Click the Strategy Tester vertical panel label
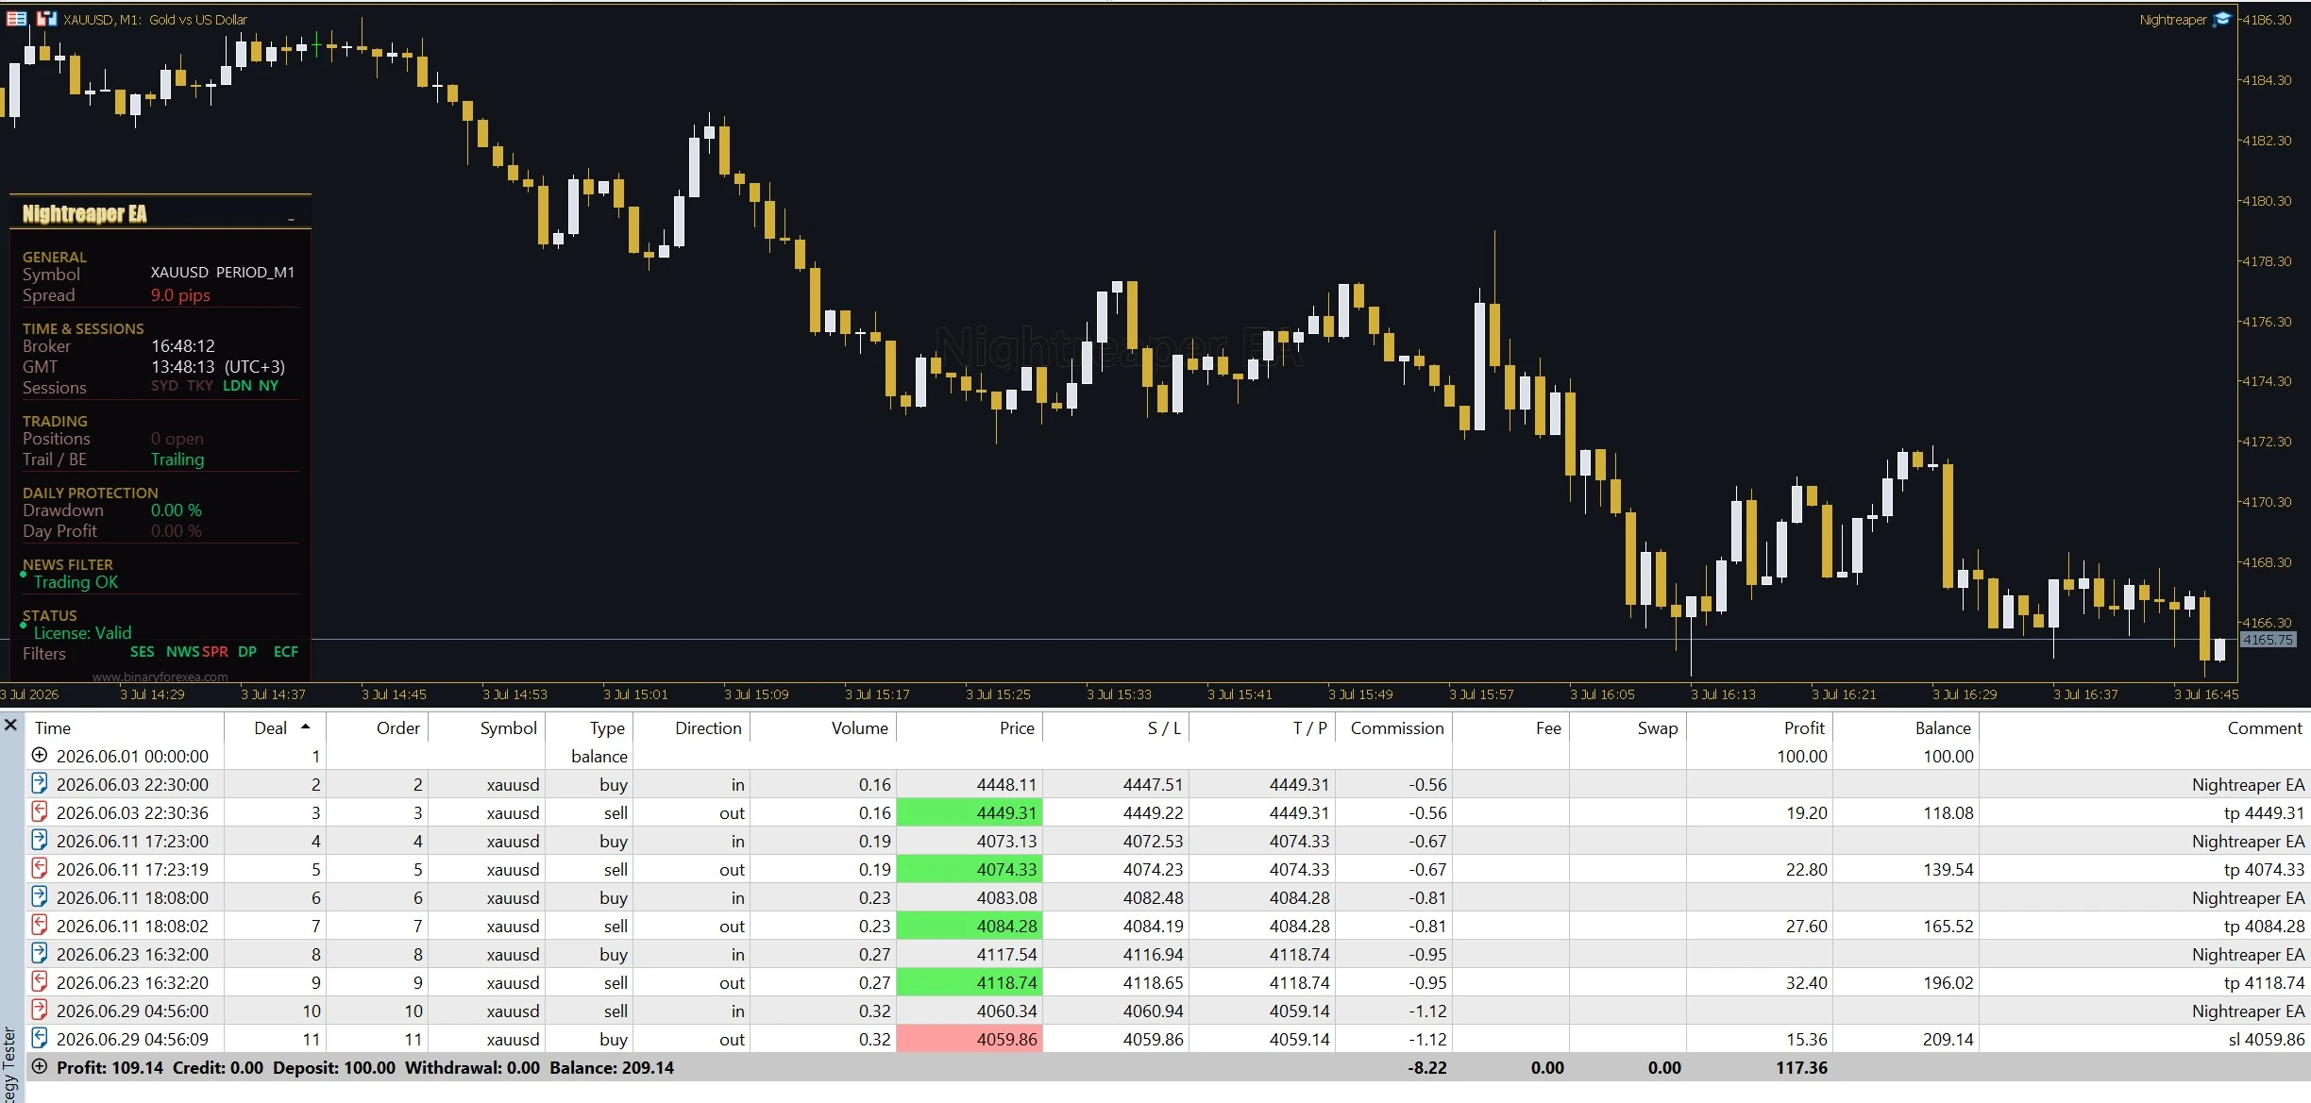The height and width of the screenshot is (1103, 2311). pos(9,1066)
